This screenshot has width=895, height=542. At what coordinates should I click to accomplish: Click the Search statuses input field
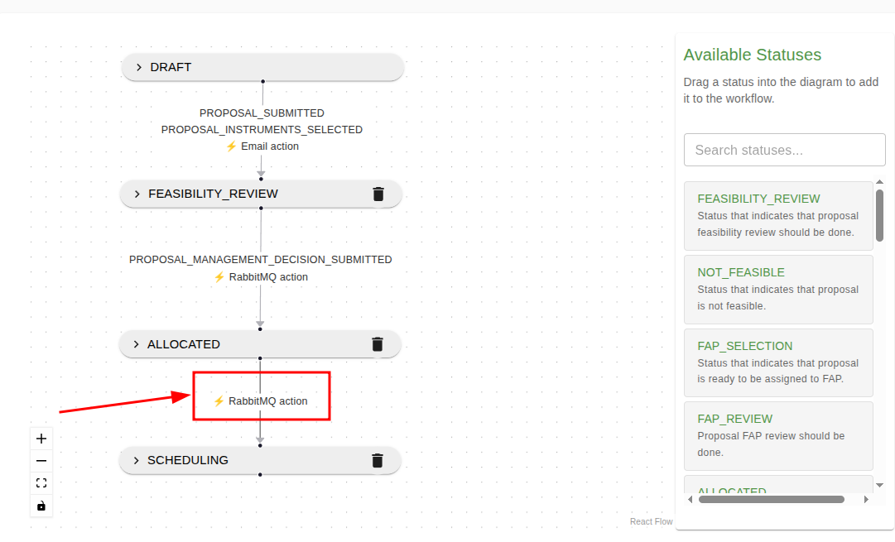click(x=783, y=150)
